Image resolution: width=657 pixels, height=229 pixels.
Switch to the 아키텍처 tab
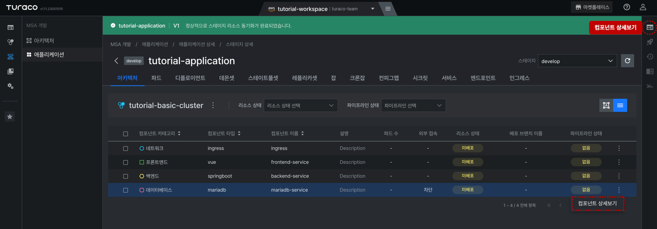[127, 78]
